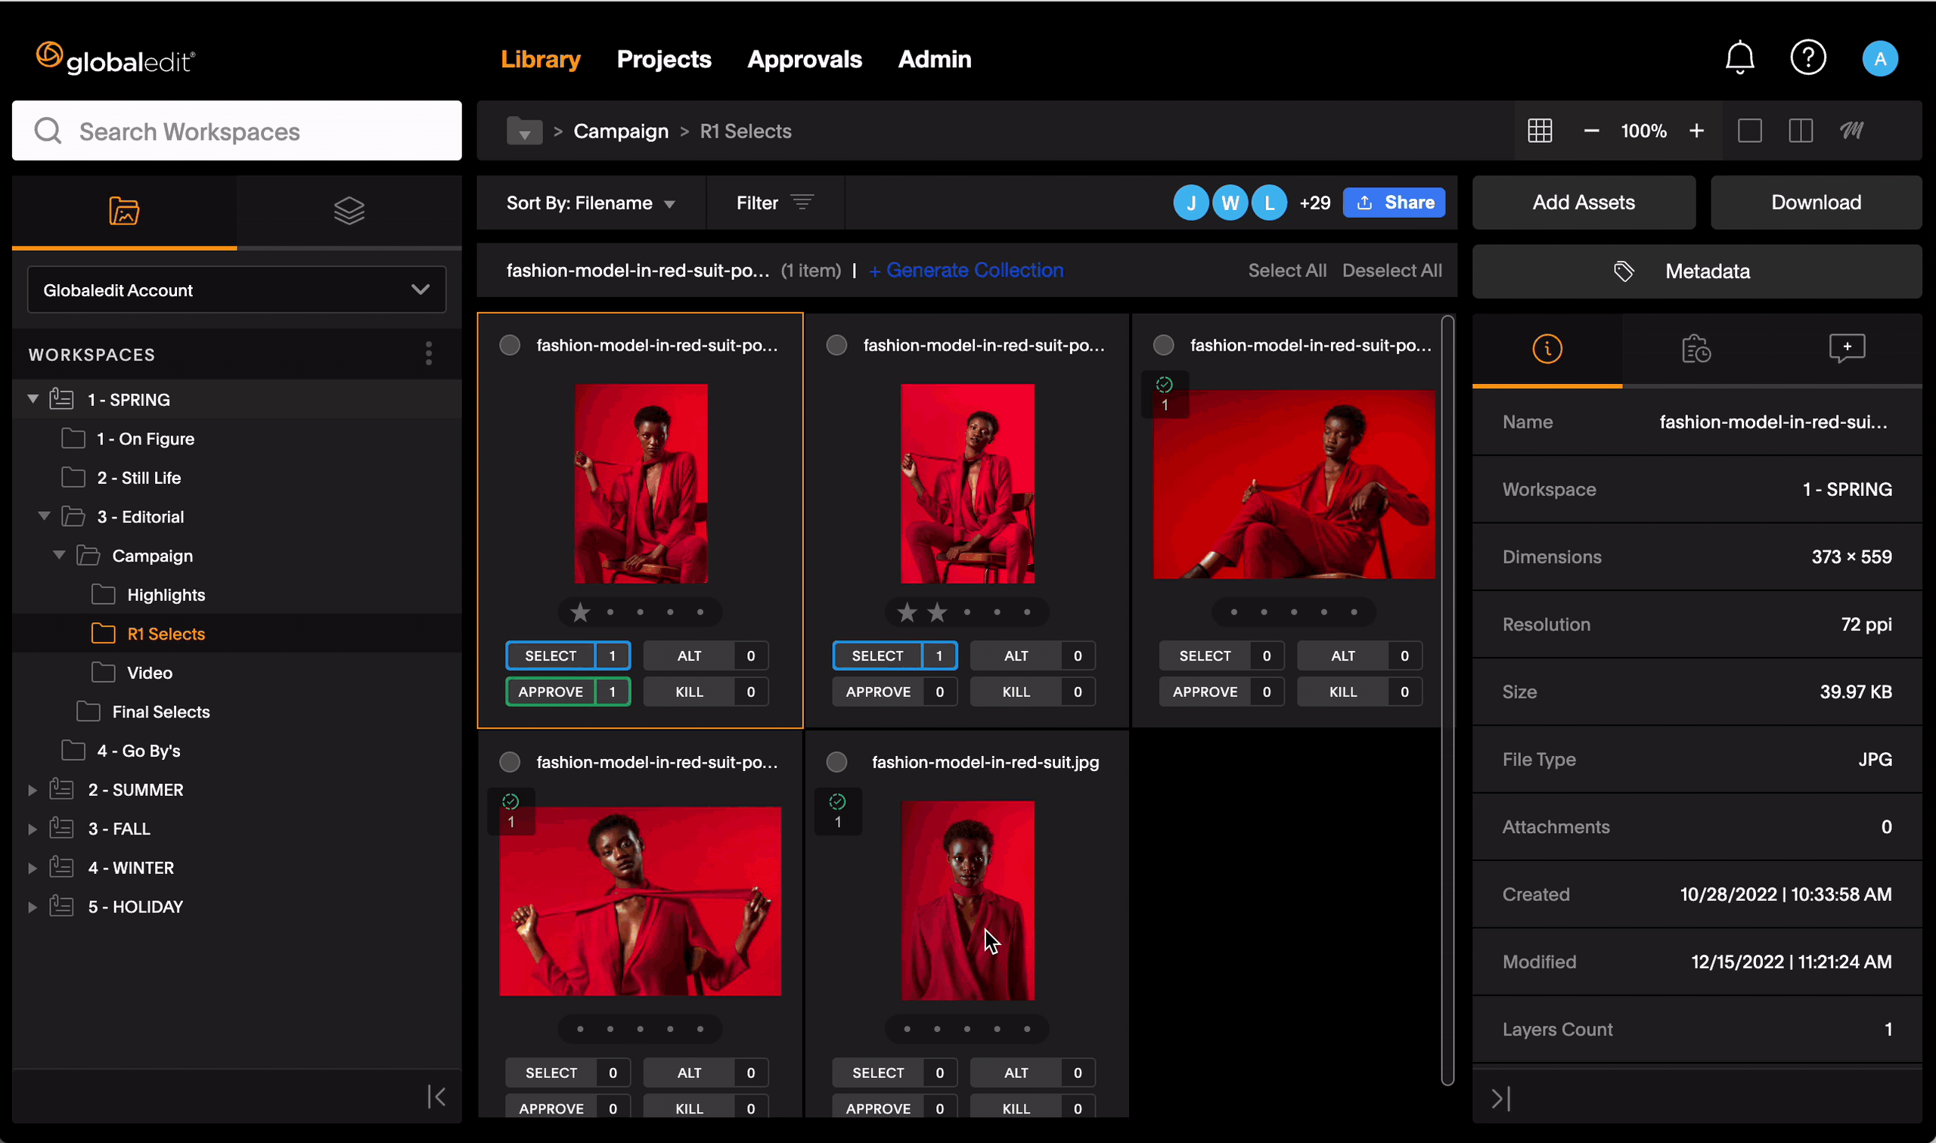This screenshot has height=1143, width=1936.
Task: Click Select All
Action: (x=1286, y=271)
